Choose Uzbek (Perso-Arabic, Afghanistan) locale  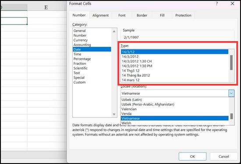[175, 105]
